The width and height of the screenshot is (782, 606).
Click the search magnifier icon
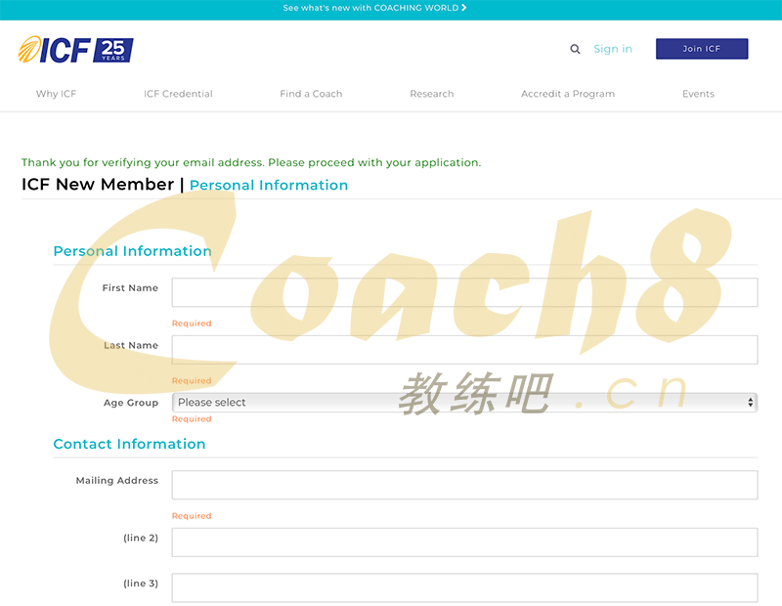[575, 49]
